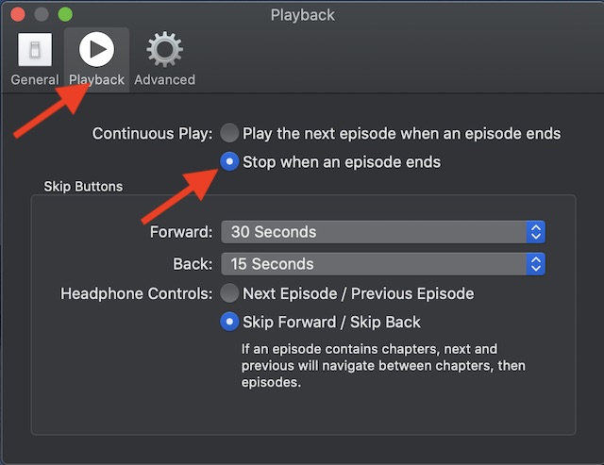Select the Playback play-button icon

pyautogui.click(x=95, y=49)
